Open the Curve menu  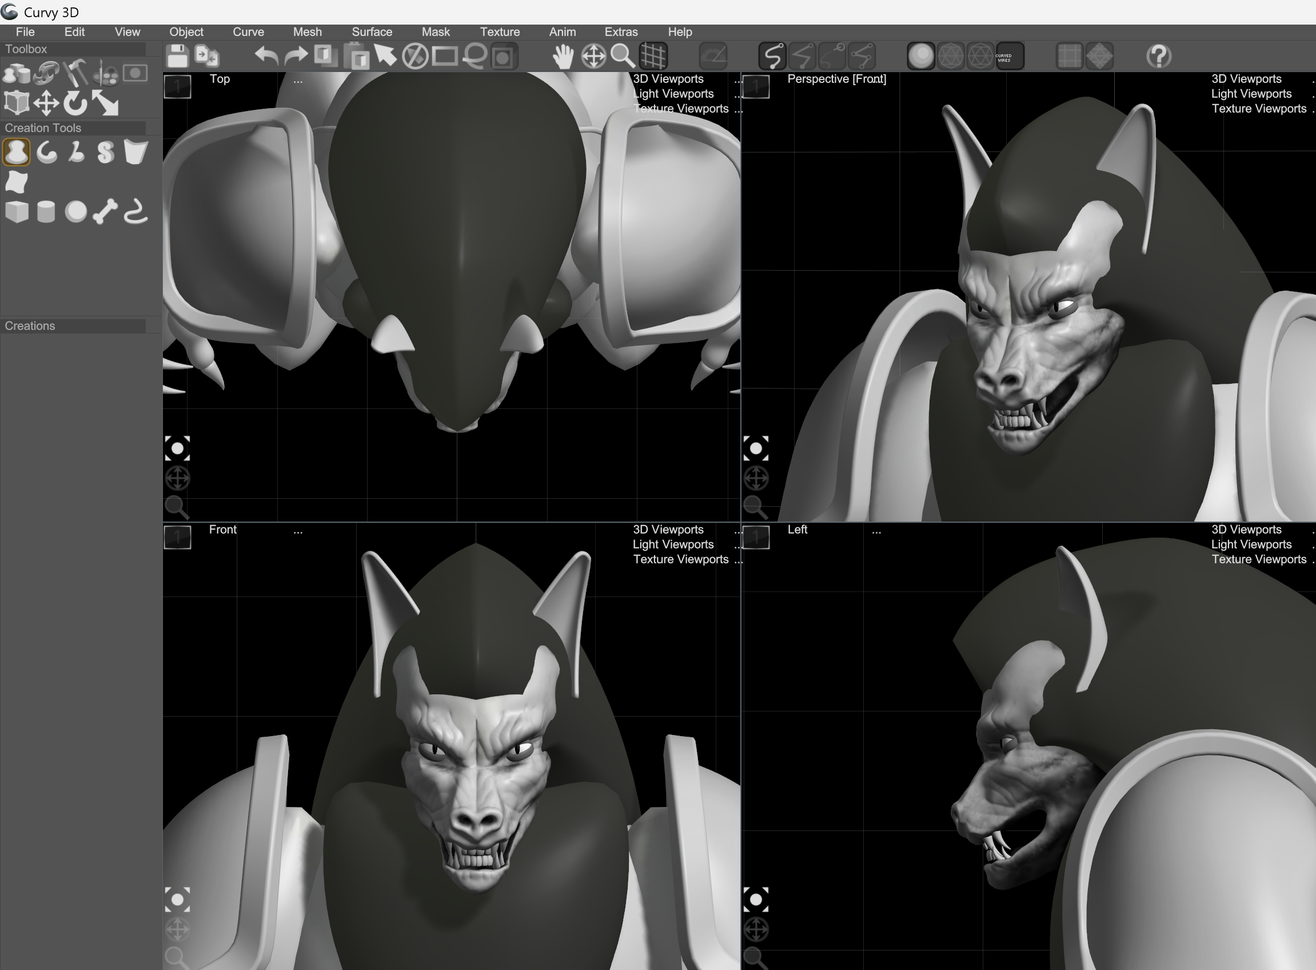point(248,32)
